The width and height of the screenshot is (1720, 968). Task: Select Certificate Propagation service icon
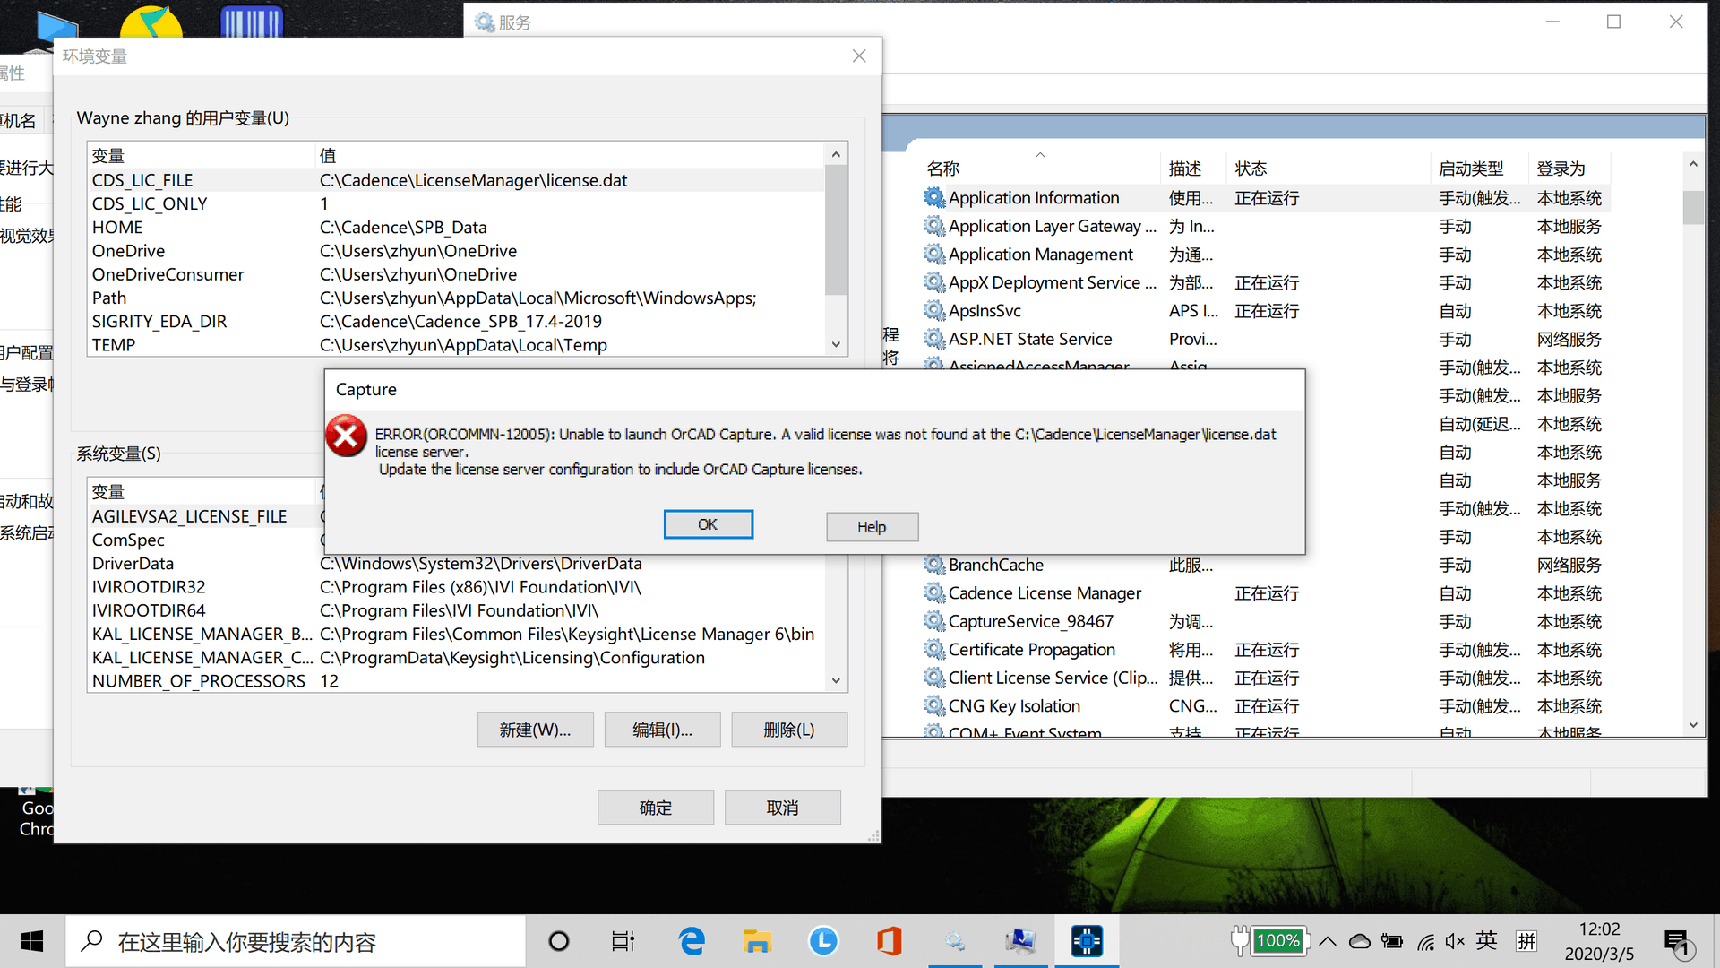934,649
